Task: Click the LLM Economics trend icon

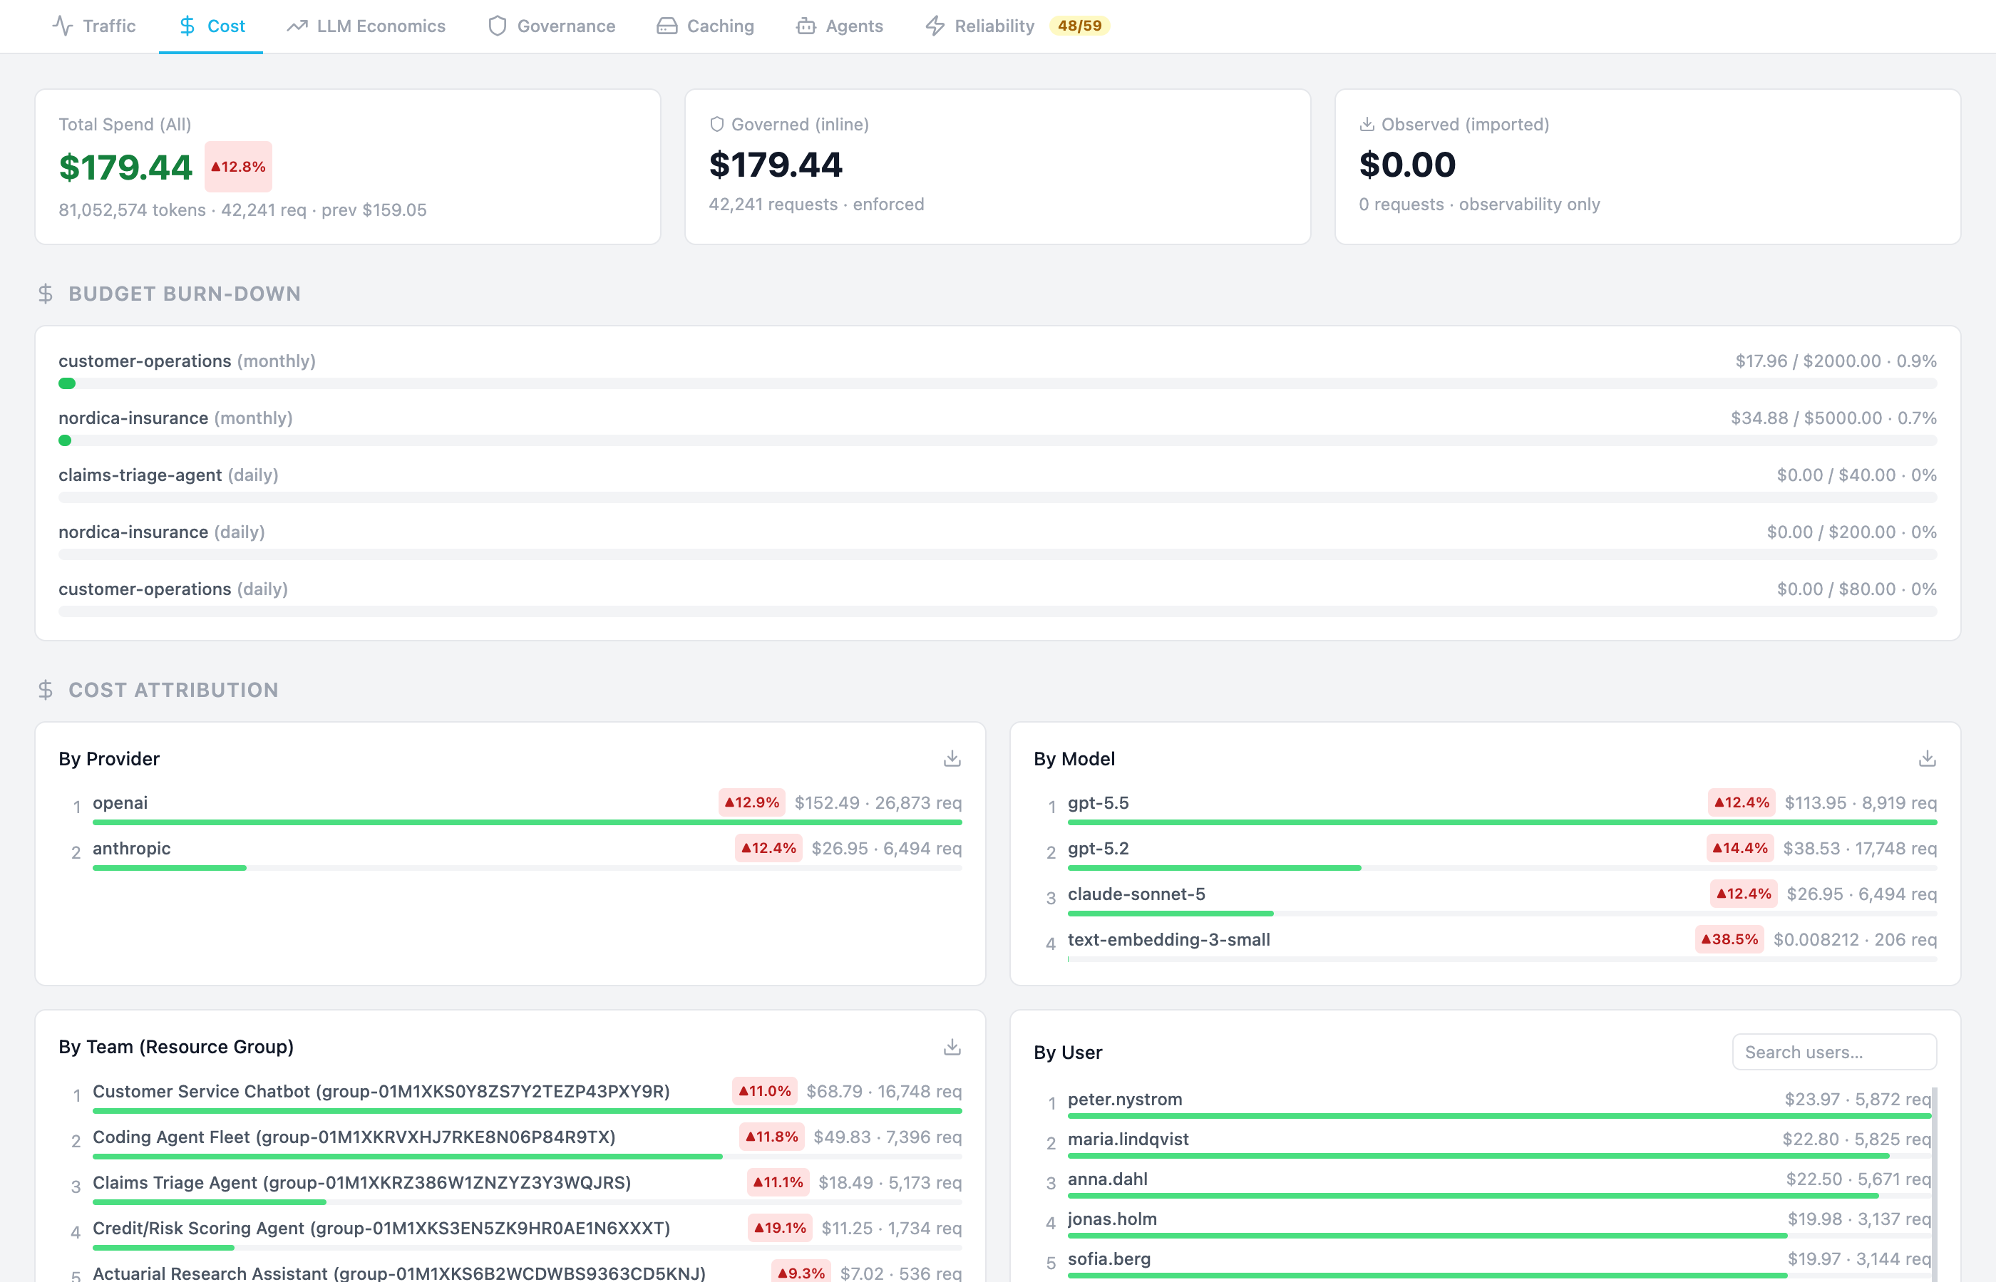Action: (x=297, y=26)
